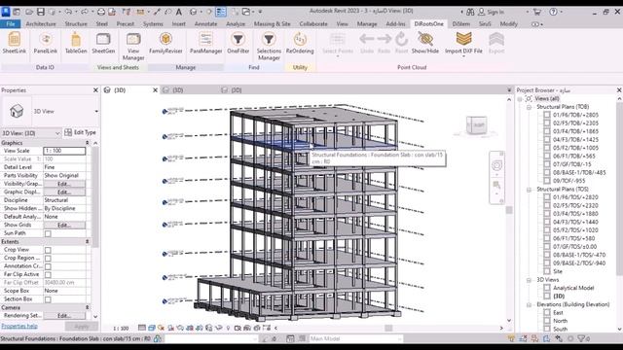Click the ViewCube in the 3D view
The height and width of the screenshot is (350, 623).
[x=476, y=125]
